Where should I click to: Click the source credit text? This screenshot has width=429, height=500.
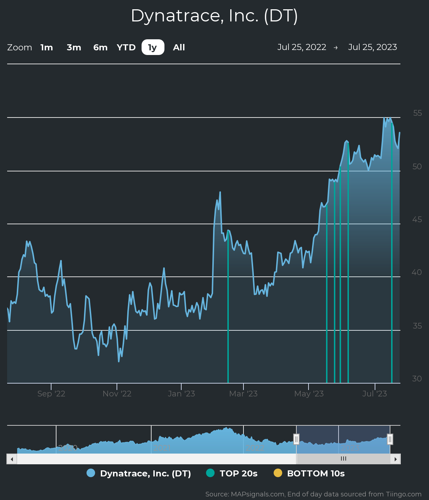314,494
